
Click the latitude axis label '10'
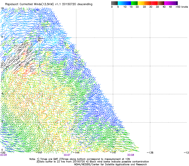[x=2, y=8]
